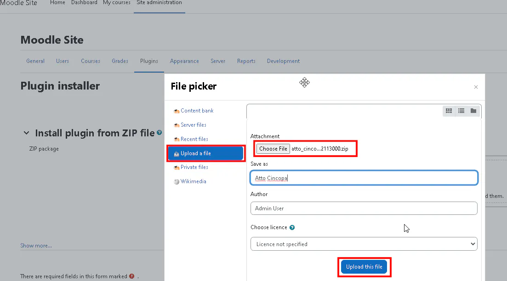Screen dimensions: 507x281
Task: Open the Grades admin tab
Action: coord(120,61)
